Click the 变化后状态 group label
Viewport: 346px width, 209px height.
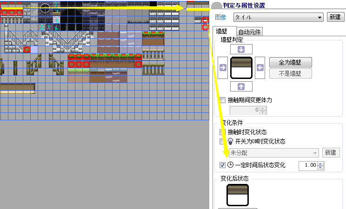click(x=234, y=178)
